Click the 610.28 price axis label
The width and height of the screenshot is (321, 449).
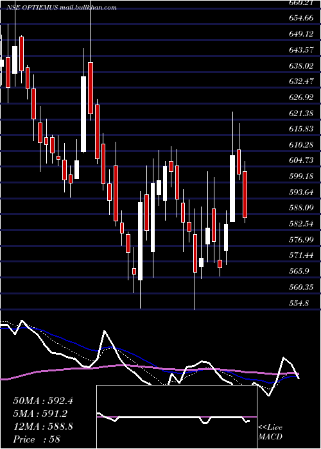(x=301, y=145)
